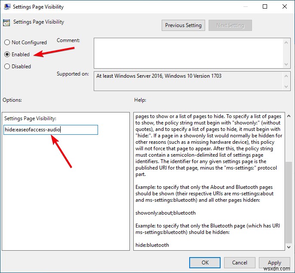Viewport: 295px width, 273px height.
Task: Click the title bar policy icon
Action: coord(7,7)
